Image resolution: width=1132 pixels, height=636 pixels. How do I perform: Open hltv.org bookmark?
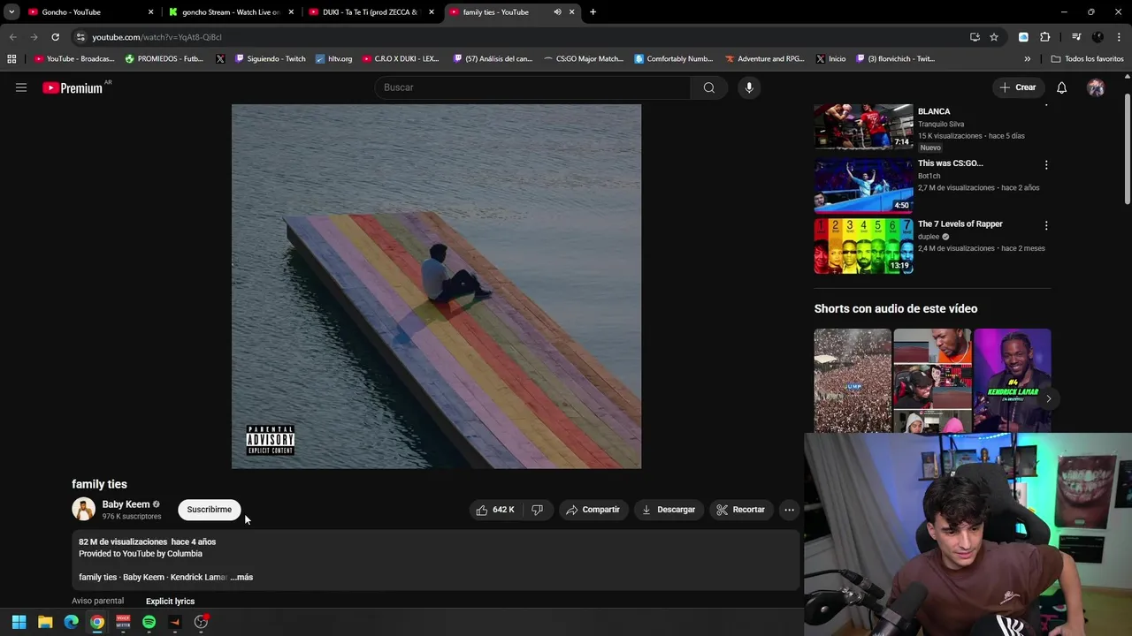point(333,59)
